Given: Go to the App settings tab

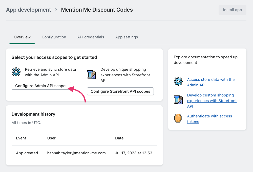Looking at the screenshot, I should point(126,37).
